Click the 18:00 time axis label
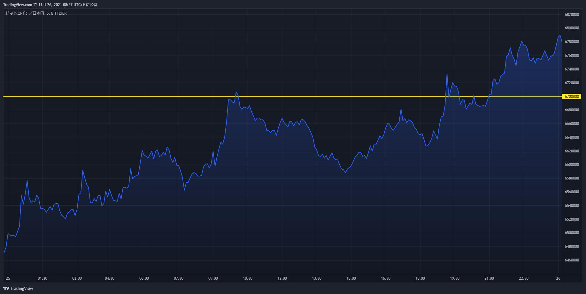This screenshot has width=586, height=294. [420, 278]
